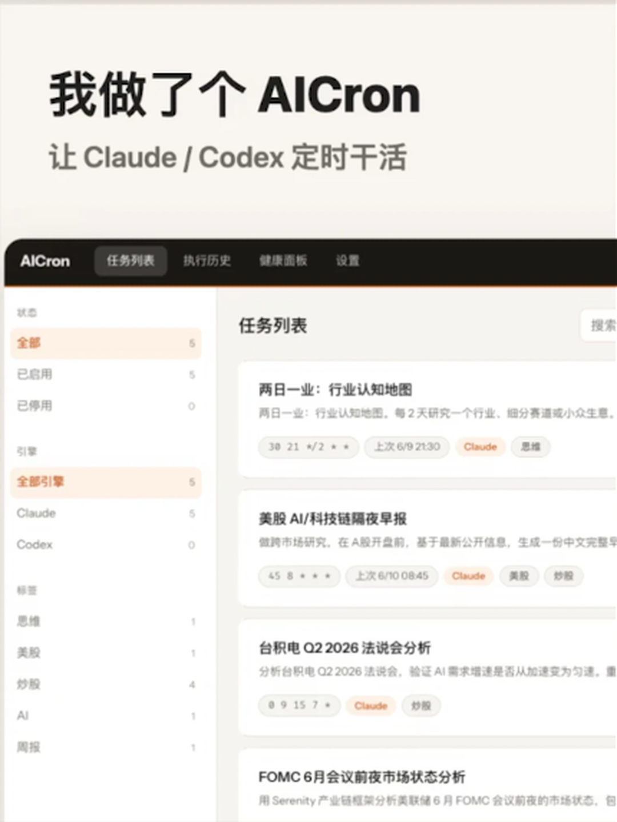This screenshot has height=822, width=617.
Task: Open the 健康面板 tab
Action: click(283, 261)
